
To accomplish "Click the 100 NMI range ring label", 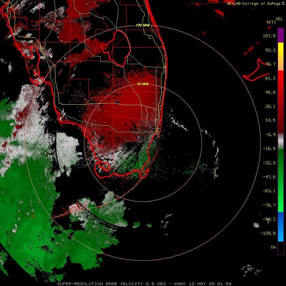I will click(x=143, y=25).
